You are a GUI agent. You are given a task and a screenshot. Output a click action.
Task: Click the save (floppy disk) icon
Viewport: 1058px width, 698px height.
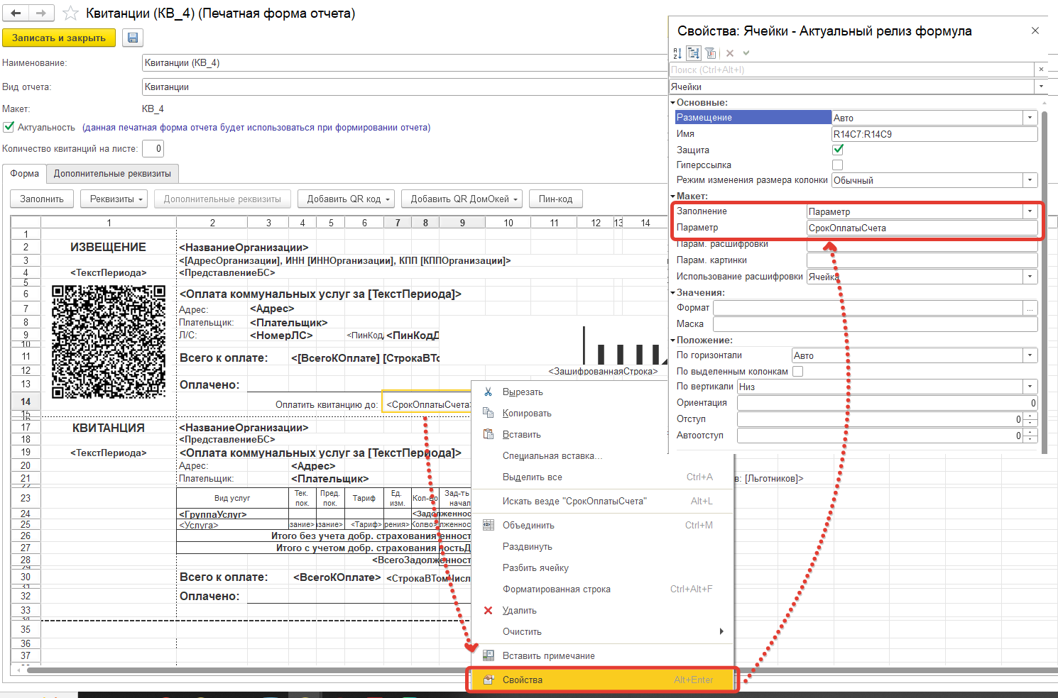tap(133, 38)
